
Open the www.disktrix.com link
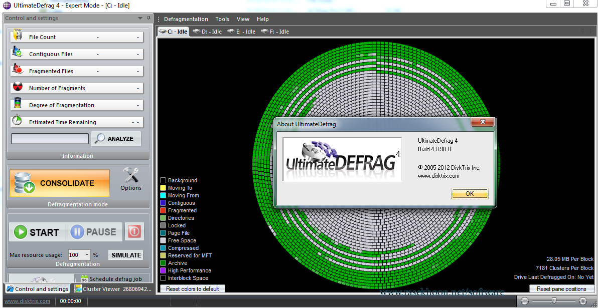(27, 301)
